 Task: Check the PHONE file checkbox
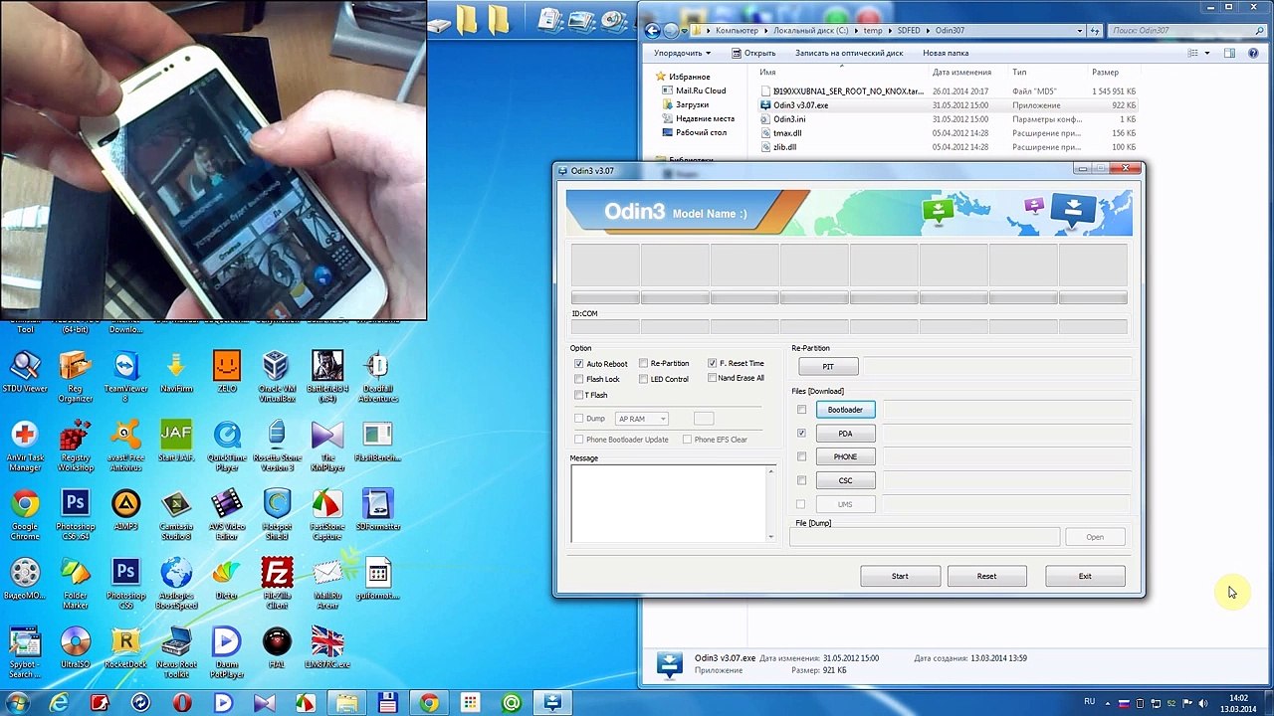point(801,456)
